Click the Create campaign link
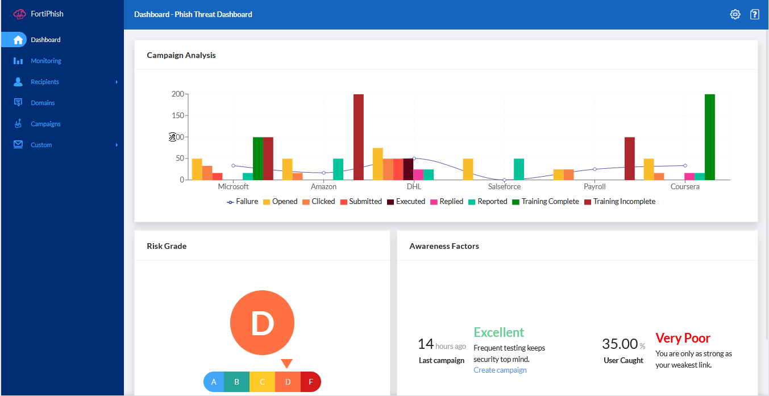This screenshot has width=769, height=396. tap(500, 370)
